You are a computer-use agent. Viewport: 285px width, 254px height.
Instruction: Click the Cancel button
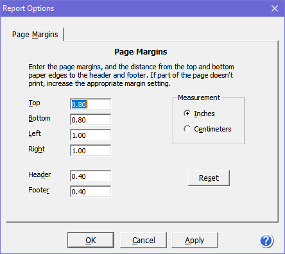pyautogui.click(x=143, y=241)
